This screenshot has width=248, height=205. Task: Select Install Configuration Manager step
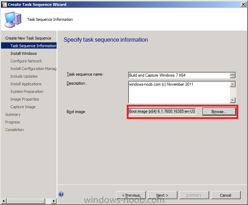[33, 69]
